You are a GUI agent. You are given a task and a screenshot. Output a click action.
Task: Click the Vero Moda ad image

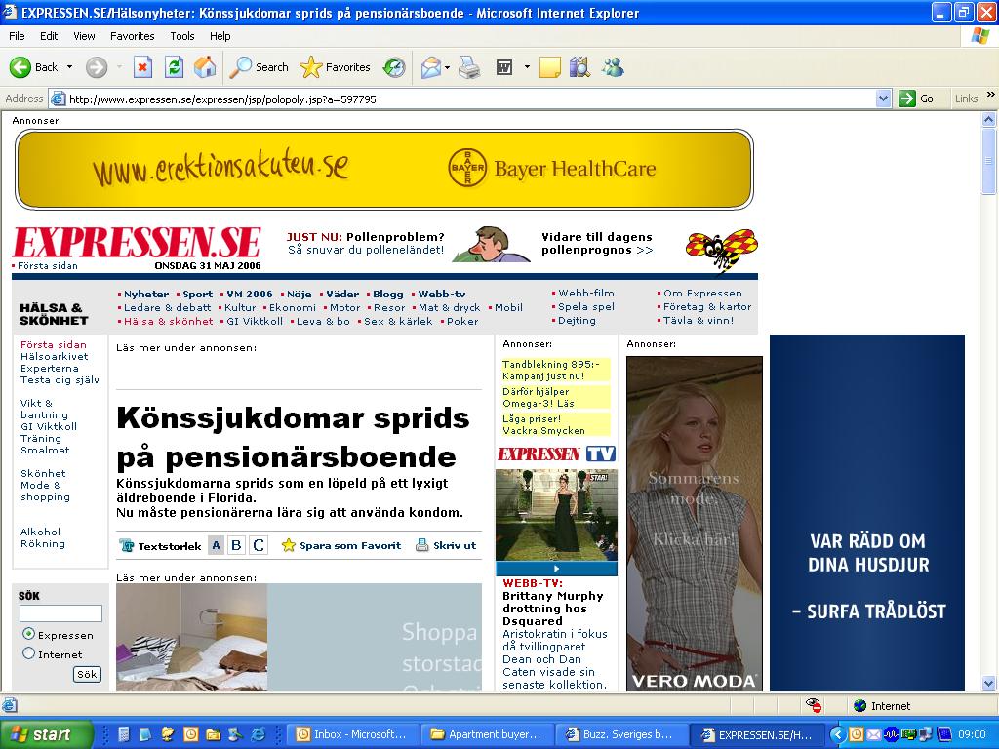[x=695, y=523]
